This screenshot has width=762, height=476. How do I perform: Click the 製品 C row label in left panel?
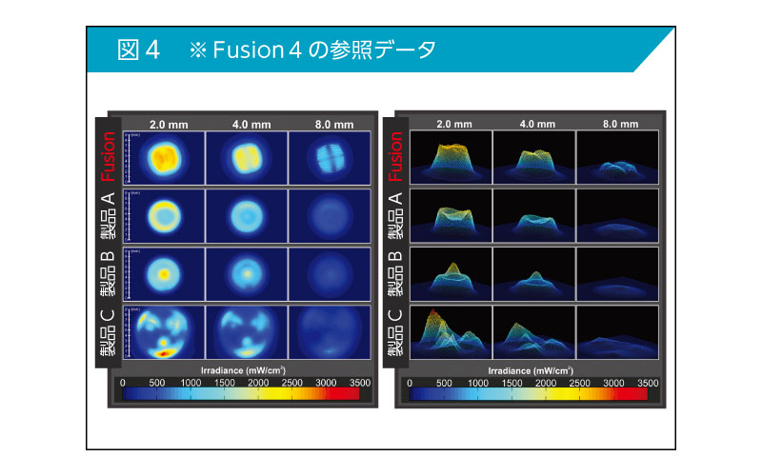pos(108,332)
